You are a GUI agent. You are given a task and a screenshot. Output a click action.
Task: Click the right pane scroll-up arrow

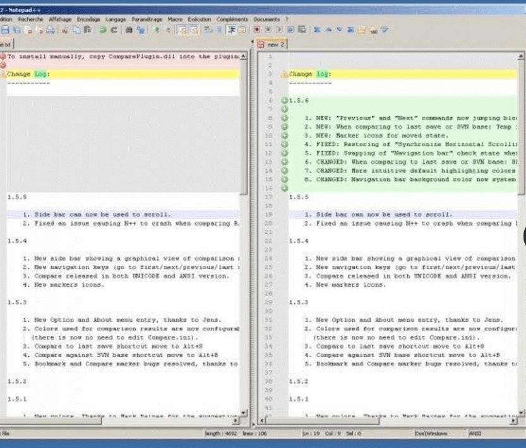pyautogui.click(x=522, y=57)
